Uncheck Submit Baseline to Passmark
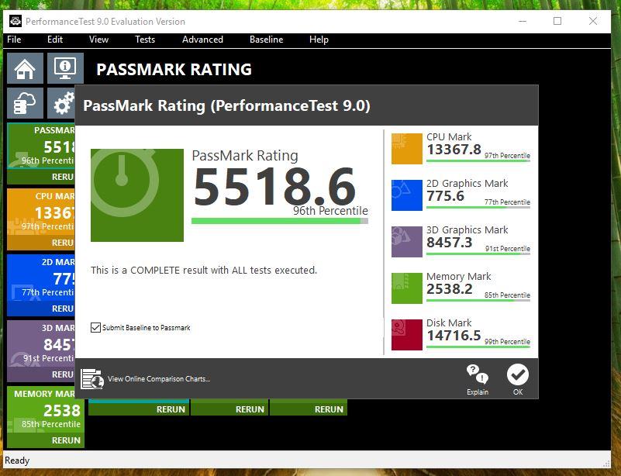The image size is (621, 476). [95, 327]
